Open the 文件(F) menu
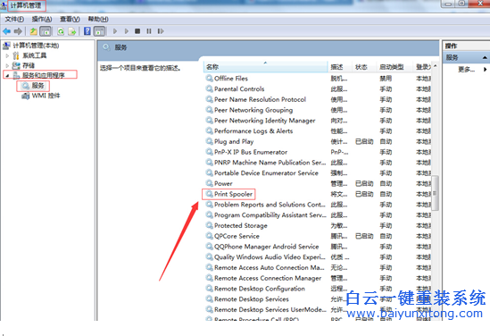 14,20
